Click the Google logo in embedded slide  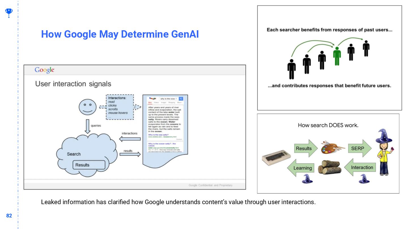coord(44,70)
